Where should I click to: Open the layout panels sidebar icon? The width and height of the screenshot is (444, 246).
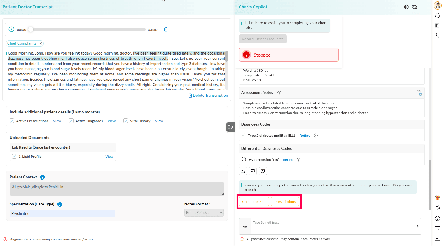click(x=437, y=229)
